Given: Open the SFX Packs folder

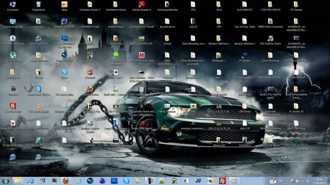Looking at the screenshot, I should (245, 108).
